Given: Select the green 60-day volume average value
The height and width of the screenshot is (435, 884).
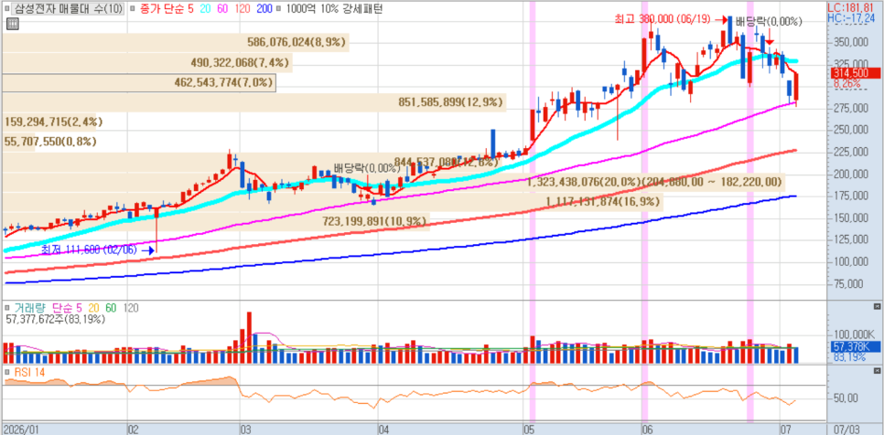Looking at the screenshot, I should coord(111,308).
